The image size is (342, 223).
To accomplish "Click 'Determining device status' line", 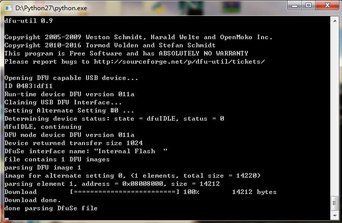I will (115, 119).
